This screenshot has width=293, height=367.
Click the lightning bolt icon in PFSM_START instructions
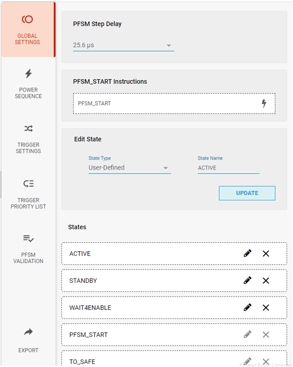pyautogui.click(x=264, y=103)
